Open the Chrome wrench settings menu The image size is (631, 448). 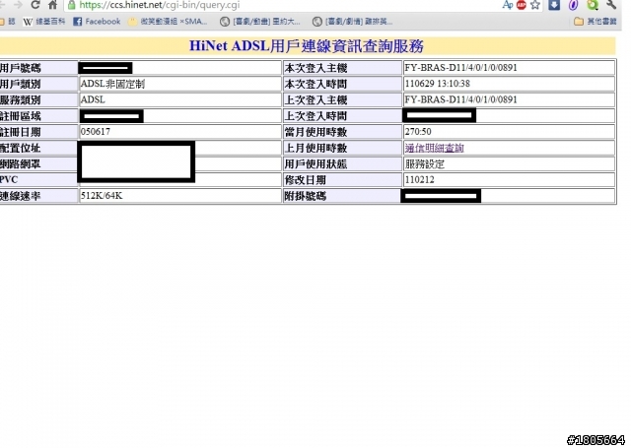pyautogui.click(x=611, y=5)
